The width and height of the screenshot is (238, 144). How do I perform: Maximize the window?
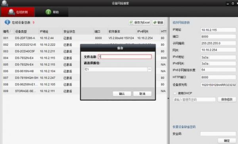coord(233,4)
